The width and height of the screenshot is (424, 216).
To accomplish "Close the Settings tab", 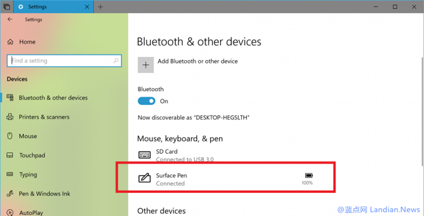I will [87, 7].
